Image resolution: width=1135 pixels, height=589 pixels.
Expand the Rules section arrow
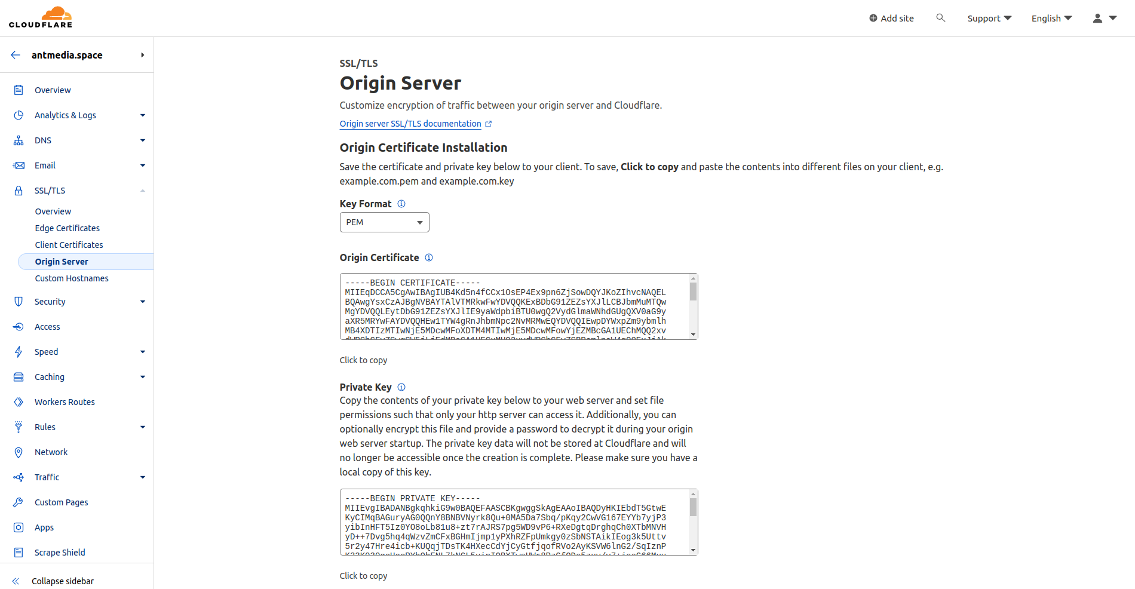tap(143, 427)
